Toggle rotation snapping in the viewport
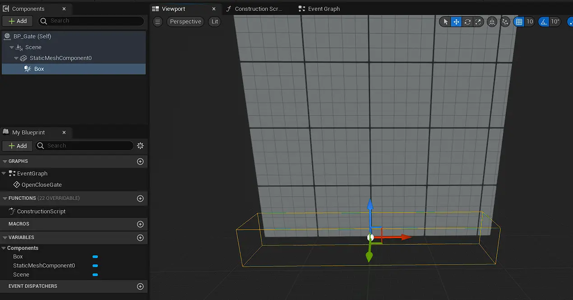 pos(543,21)
